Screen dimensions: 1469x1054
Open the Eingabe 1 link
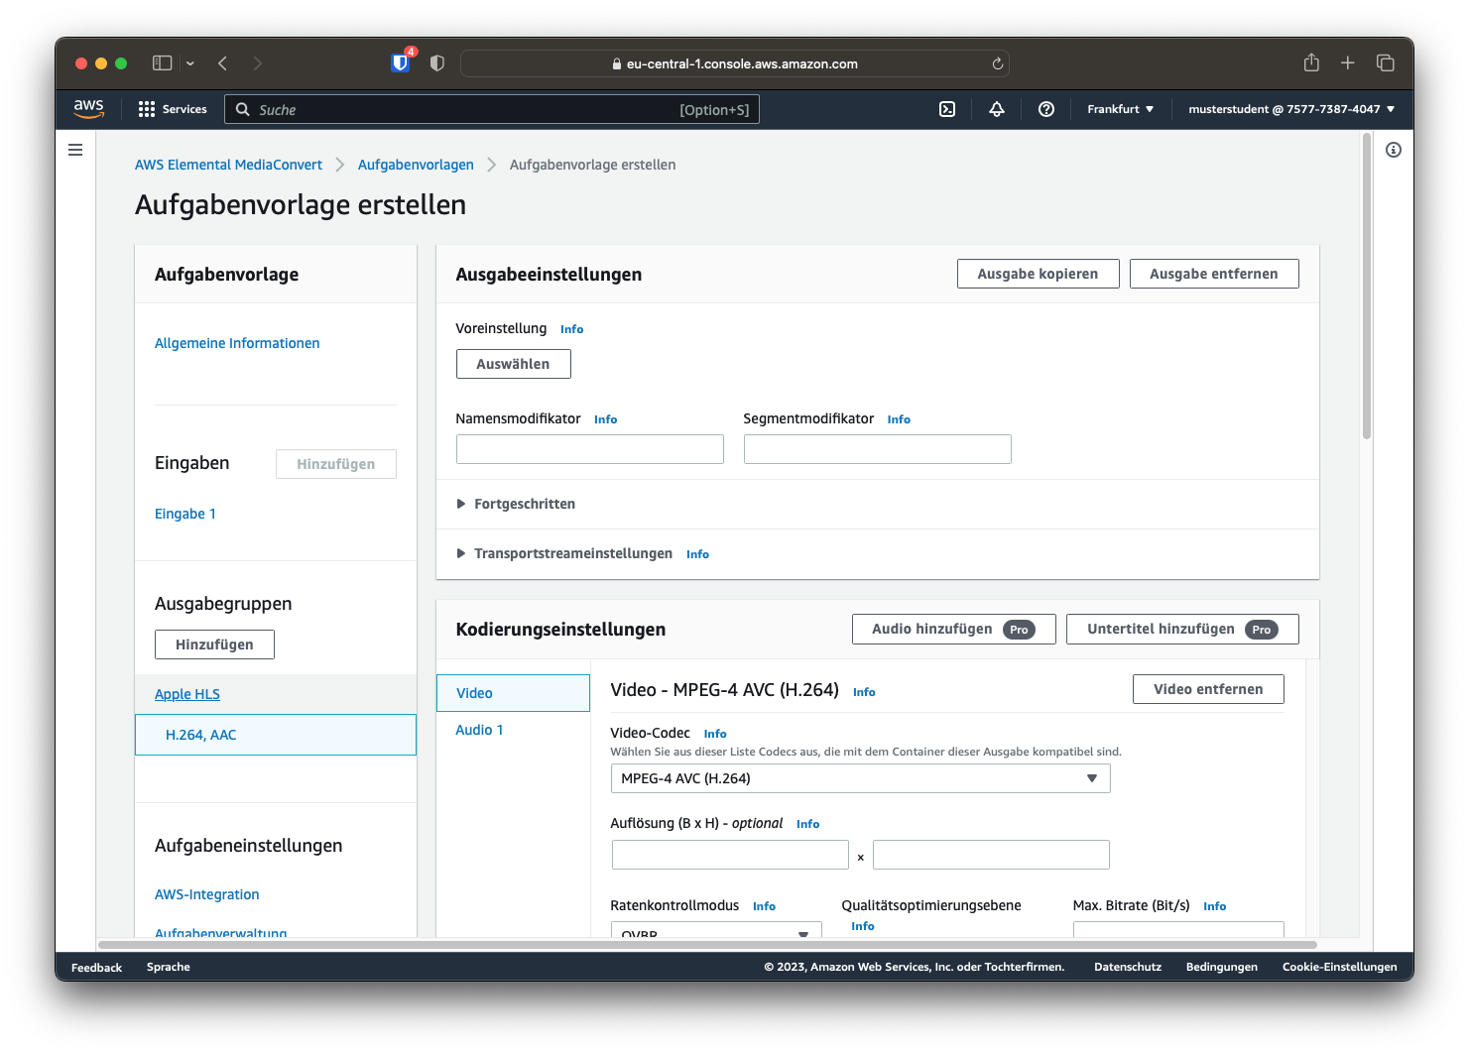click(185, 514)
